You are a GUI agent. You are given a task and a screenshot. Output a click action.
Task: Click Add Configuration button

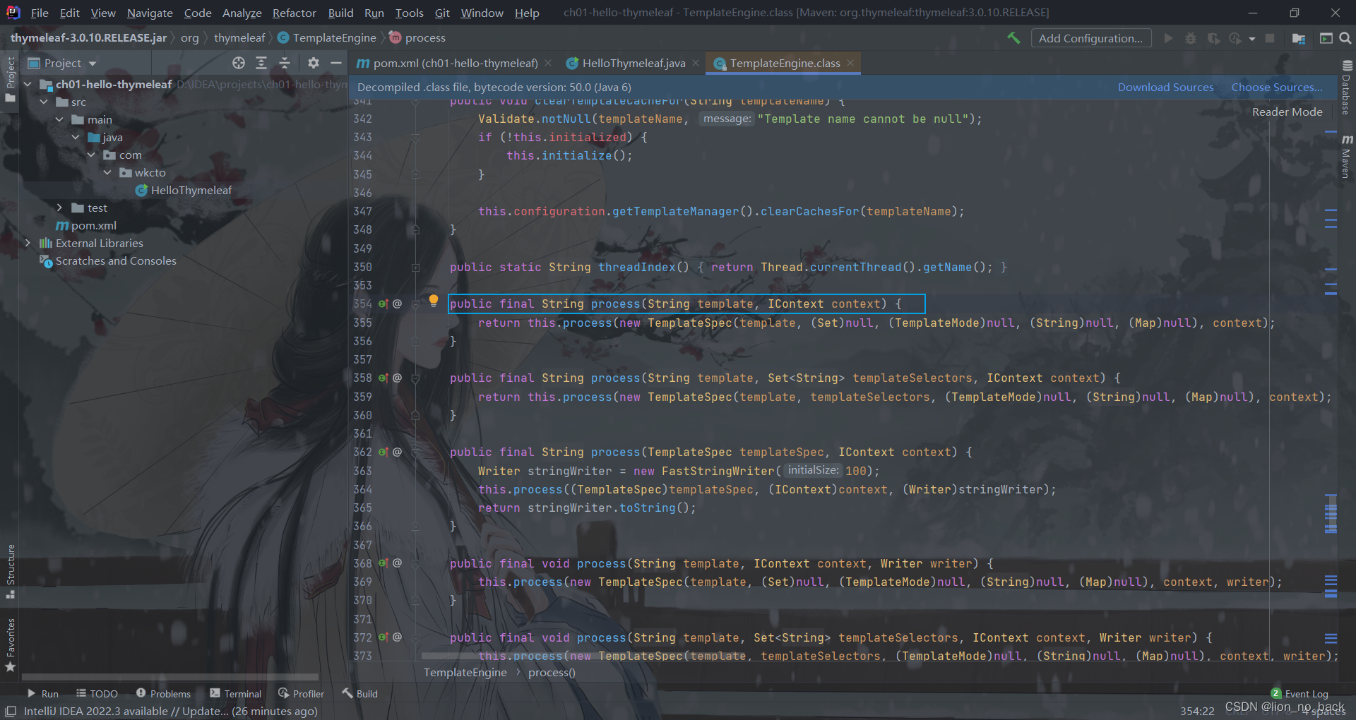tap(1091, 38)
